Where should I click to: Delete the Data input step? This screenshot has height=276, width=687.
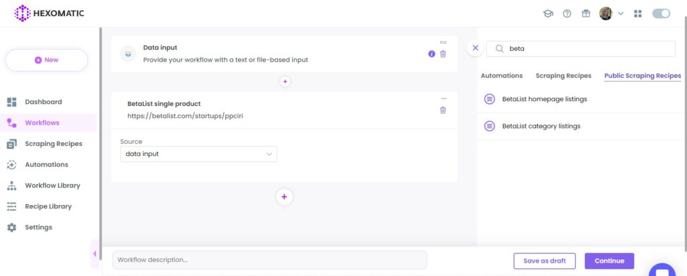[443, 54]
